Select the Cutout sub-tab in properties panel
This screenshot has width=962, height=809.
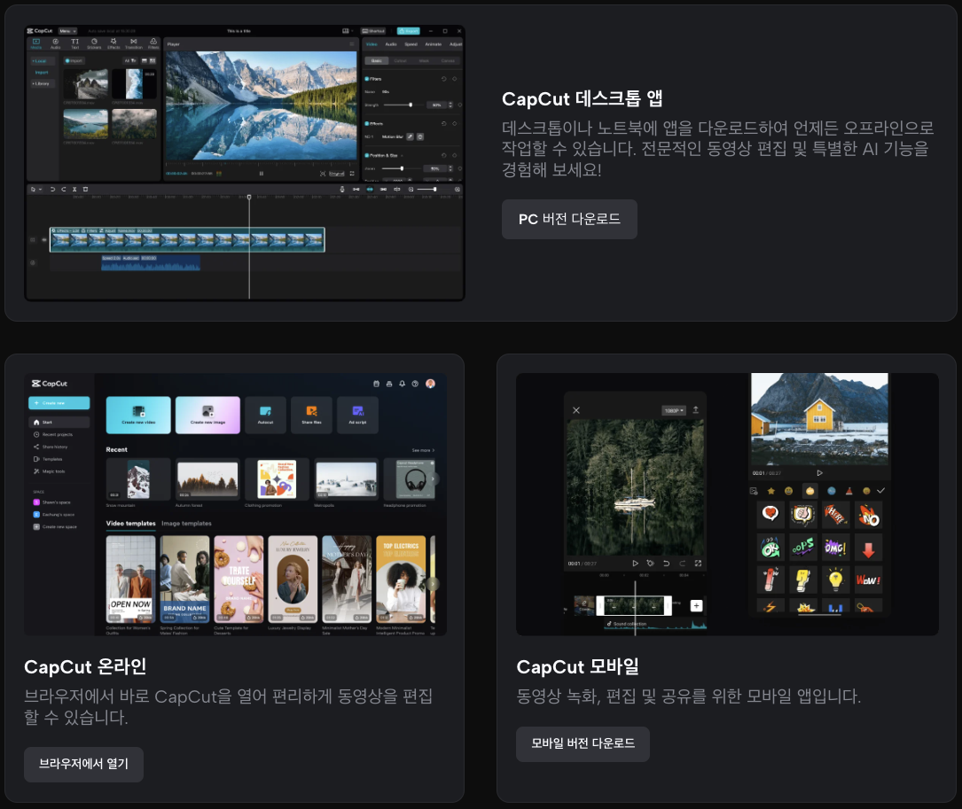coord(400,61)
